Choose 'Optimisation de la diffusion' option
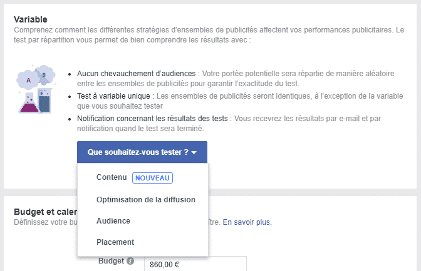The height and width of the screenshot is (271, 421). tap(146, 200)
